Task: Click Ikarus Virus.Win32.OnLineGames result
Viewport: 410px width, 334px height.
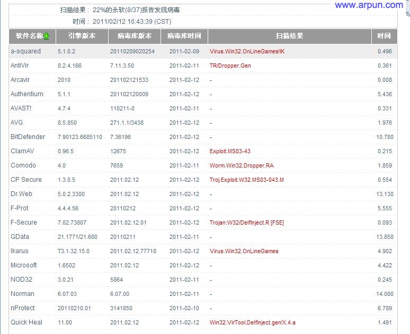Action: coord(244,251)
